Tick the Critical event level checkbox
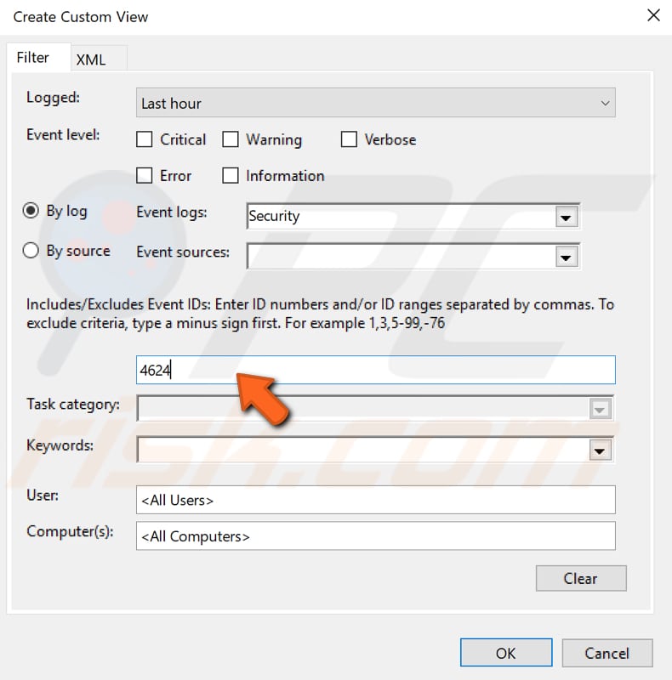The width and height of the screenshot is (672, 680). click(x=144, y=139)
